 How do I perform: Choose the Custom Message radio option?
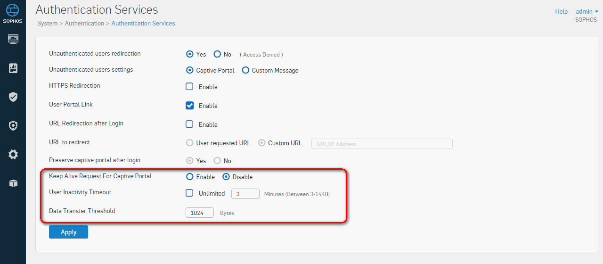click(x=245, y=70)
